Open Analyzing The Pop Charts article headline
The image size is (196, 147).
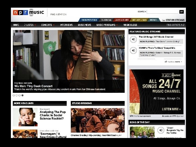coord(53,115)
